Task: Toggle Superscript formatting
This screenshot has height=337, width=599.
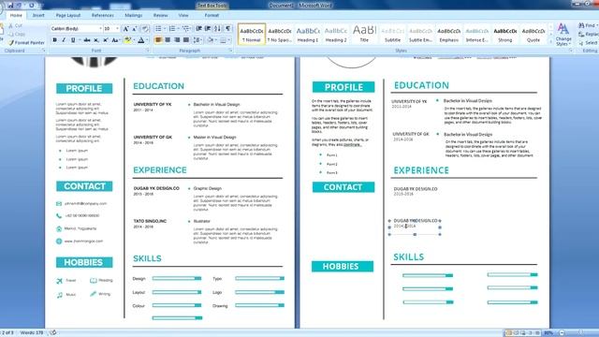Action: [x=106, y=40]
